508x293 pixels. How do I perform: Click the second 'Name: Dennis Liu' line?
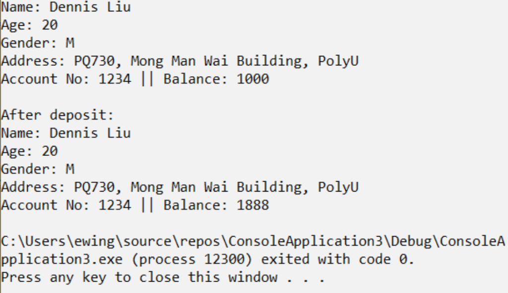(66, 133)
